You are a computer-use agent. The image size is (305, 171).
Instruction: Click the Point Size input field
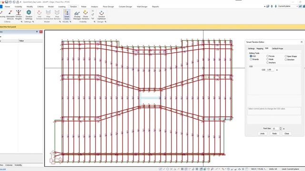coord(275,129)
